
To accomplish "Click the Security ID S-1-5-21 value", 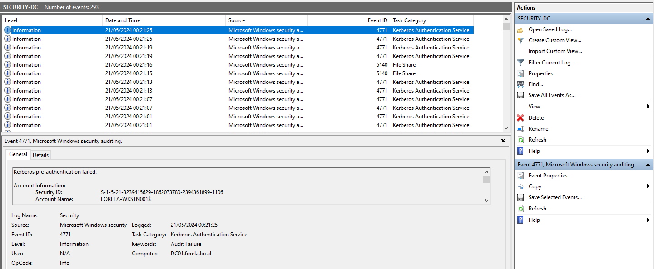I will [x=162, y=192].
